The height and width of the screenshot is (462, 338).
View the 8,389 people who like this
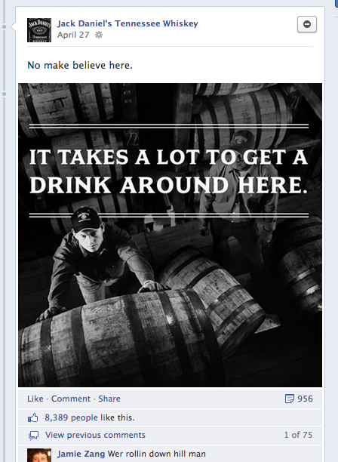pos(90,417)
